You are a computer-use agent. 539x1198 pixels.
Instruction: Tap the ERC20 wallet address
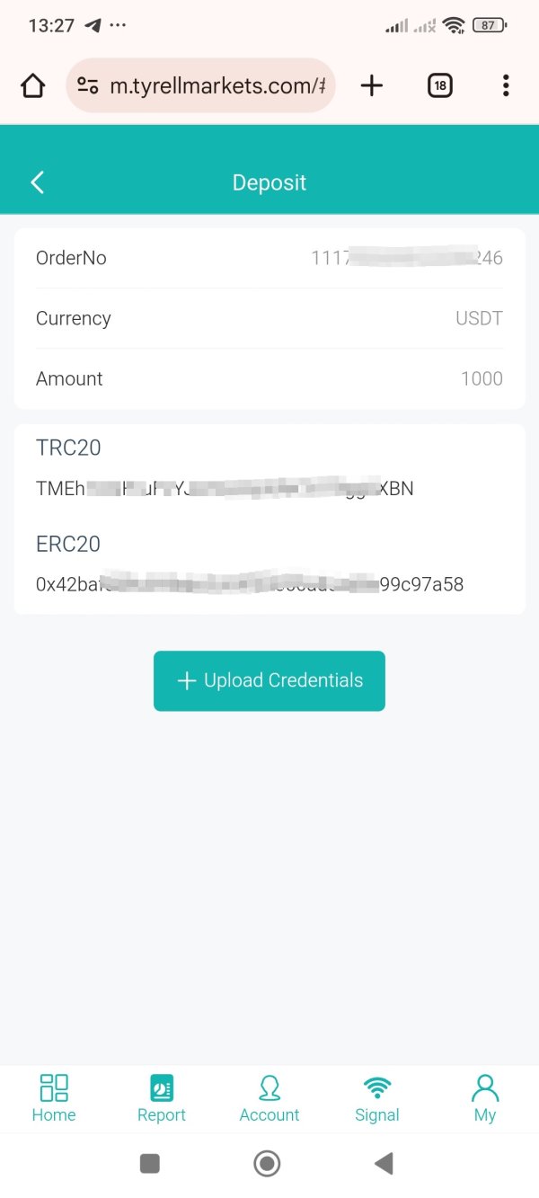click(x=250, y=584)
